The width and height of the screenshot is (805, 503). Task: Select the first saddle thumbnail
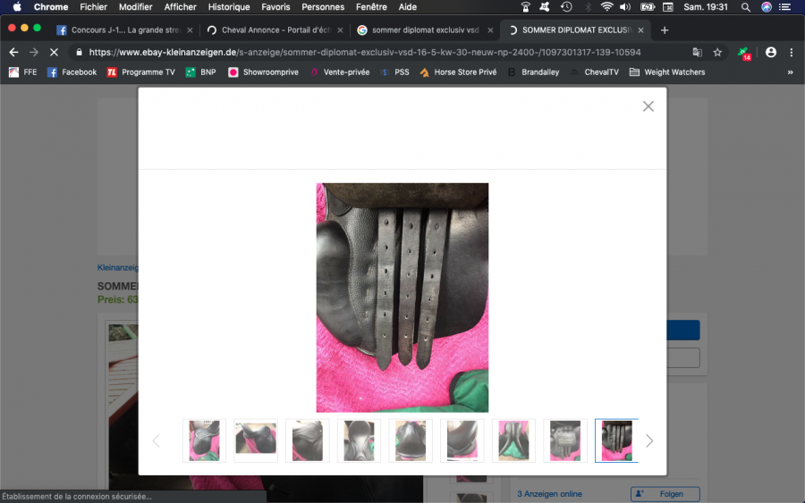click(204, 440)
